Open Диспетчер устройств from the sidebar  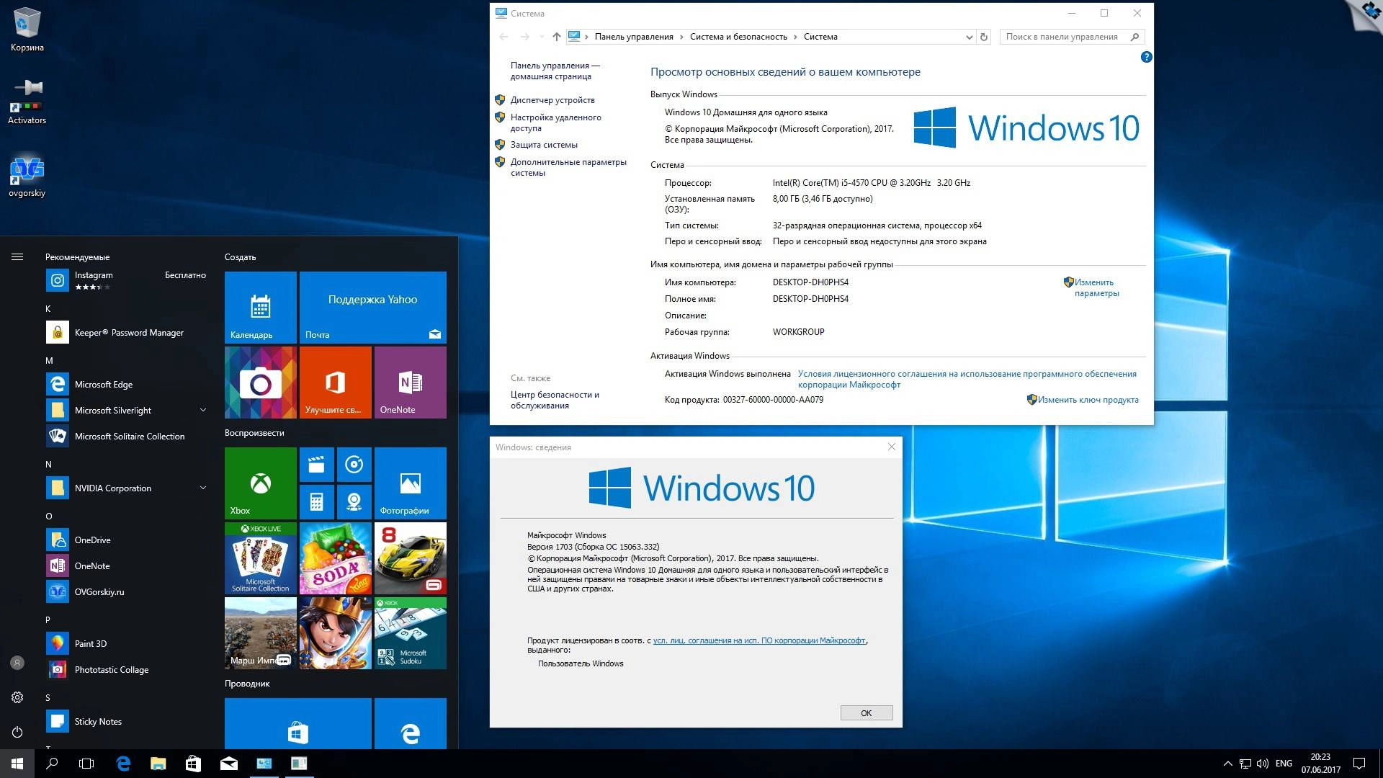tap(552, 100)
